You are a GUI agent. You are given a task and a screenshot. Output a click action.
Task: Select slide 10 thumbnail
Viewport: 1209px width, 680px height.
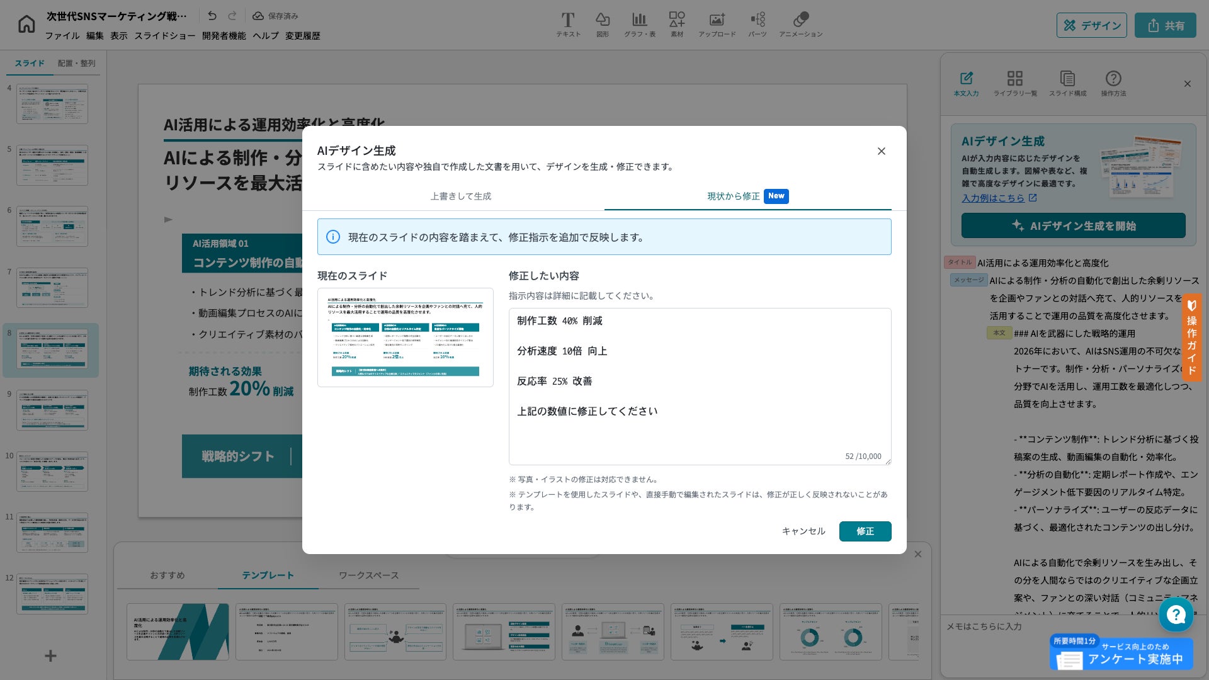[52, 472]
